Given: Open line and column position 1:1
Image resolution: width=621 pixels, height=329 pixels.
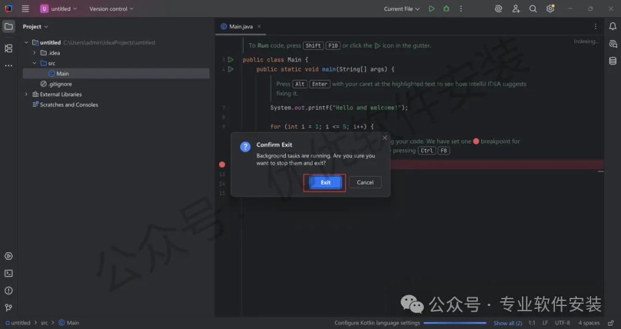Looking at the screenshot, I should point(531,323).
